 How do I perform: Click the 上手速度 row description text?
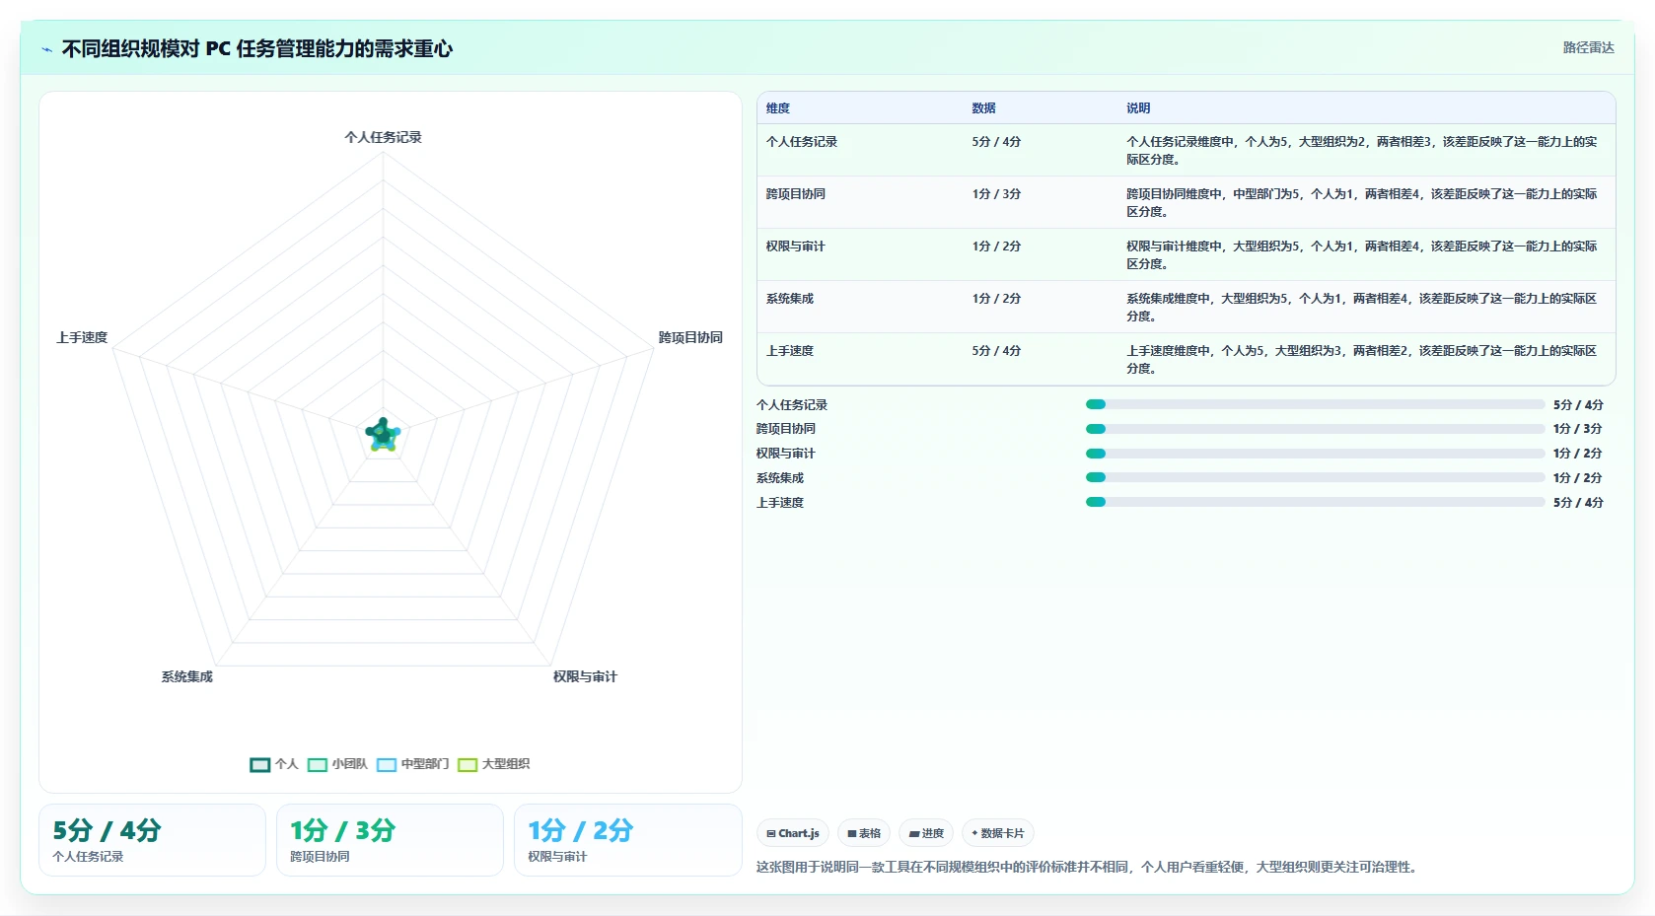pyautogui.click(x=1362, y=360)
